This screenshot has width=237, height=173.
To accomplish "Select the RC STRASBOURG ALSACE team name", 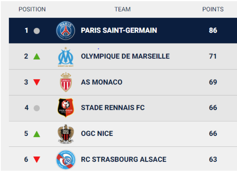I will point(124,159).
